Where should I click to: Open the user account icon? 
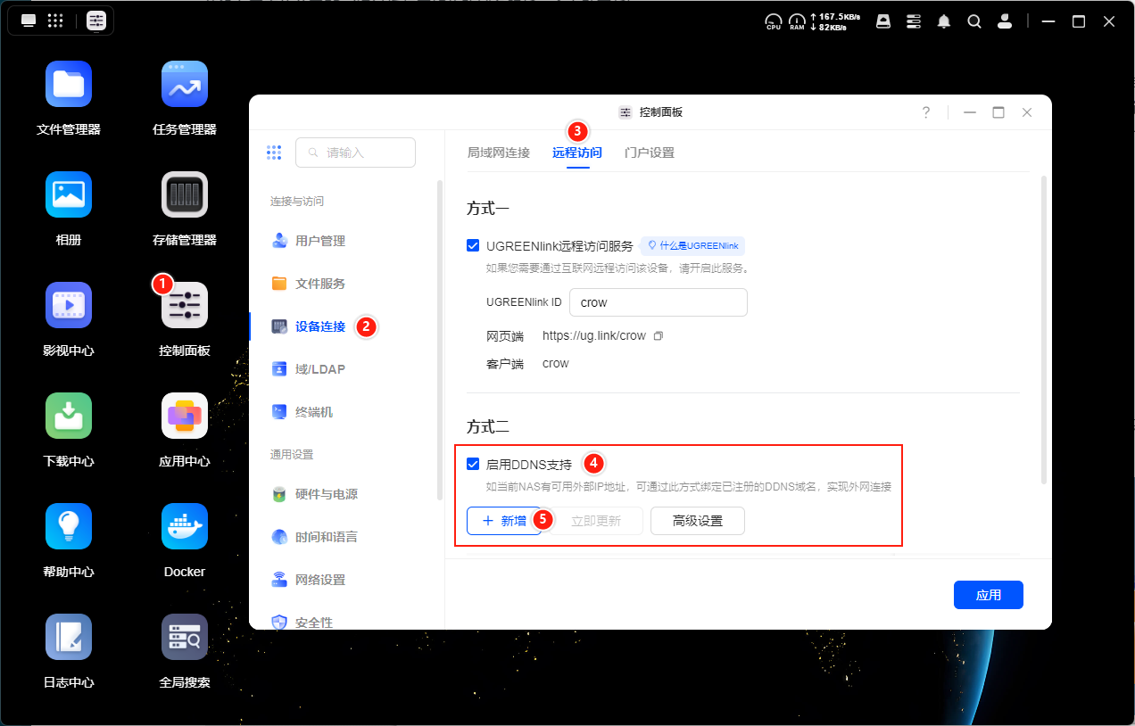[1005, 21]
